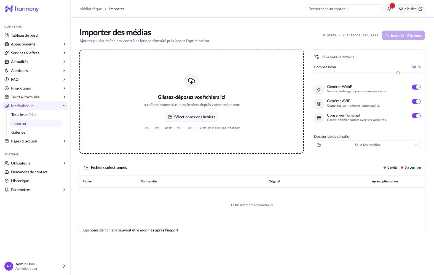Expand the Pages & accueil chevron
The height and width of the screenshot is (275, 434).
click(x=64, y=141)
